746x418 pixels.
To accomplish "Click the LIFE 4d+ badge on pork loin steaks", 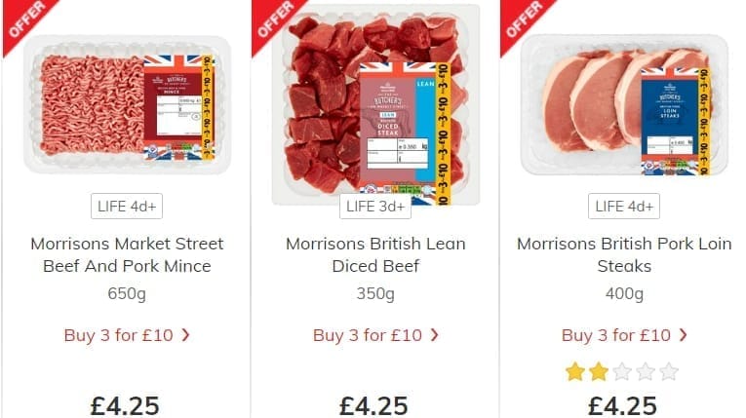I will point(624,207).
